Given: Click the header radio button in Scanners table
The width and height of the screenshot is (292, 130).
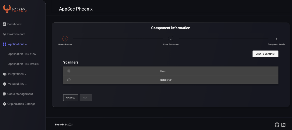Looking at the screenshot, I should pos(69,71).
